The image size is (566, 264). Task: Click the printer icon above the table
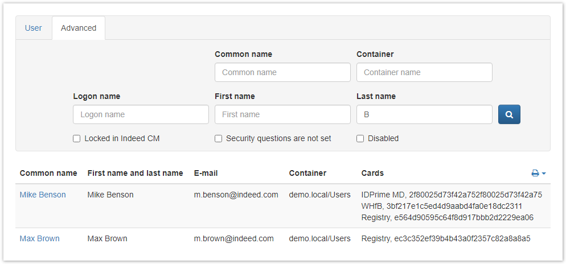click(535, 173)
